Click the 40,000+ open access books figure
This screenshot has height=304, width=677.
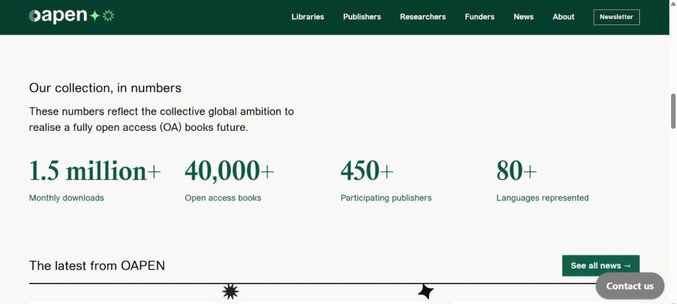pyautogui.click(x=229, y=171)
